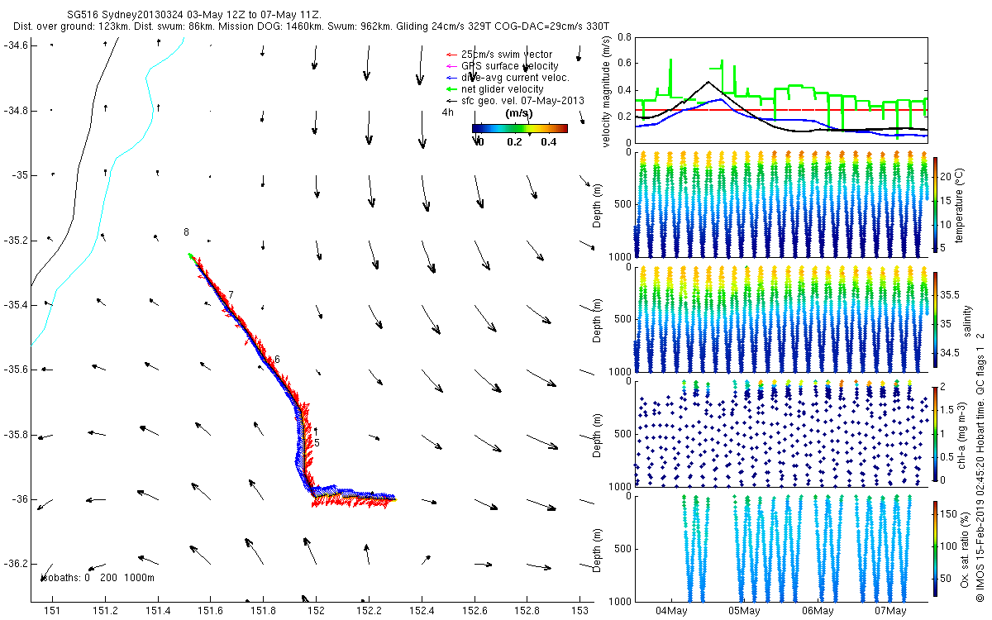Click the '4h' label below the legend
The height and width of the screenshot is (620, 992).
coord(448,112)
